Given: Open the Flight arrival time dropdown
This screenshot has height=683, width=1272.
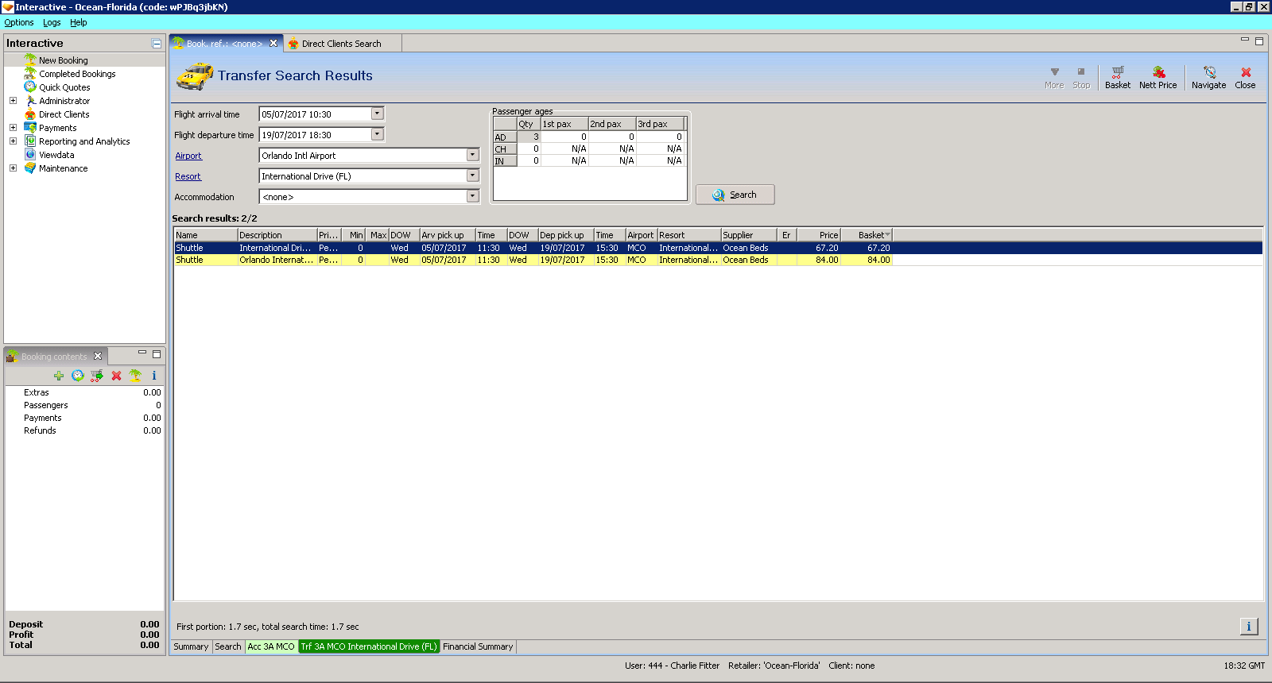Looking at the screenshot, I should 378,114.
